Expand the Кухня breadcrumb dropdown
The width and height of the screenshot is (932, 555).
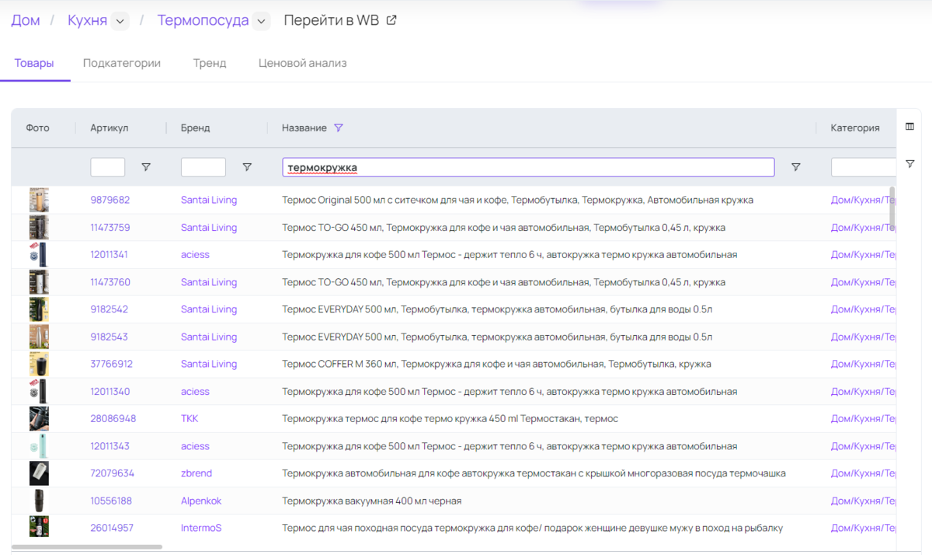click(120, 22)
